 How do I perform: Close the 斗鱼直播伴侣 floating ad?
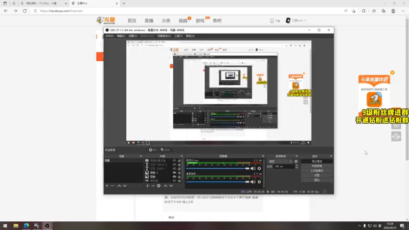pos(392,73)
